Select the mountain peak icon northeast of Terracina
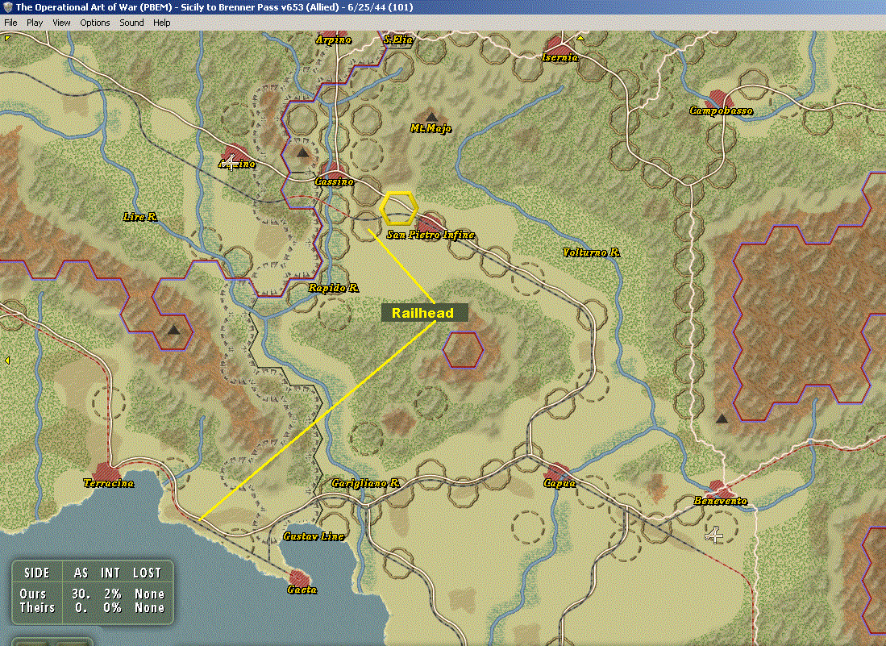Screen dimensions: 886x646 tap(173, 330)
